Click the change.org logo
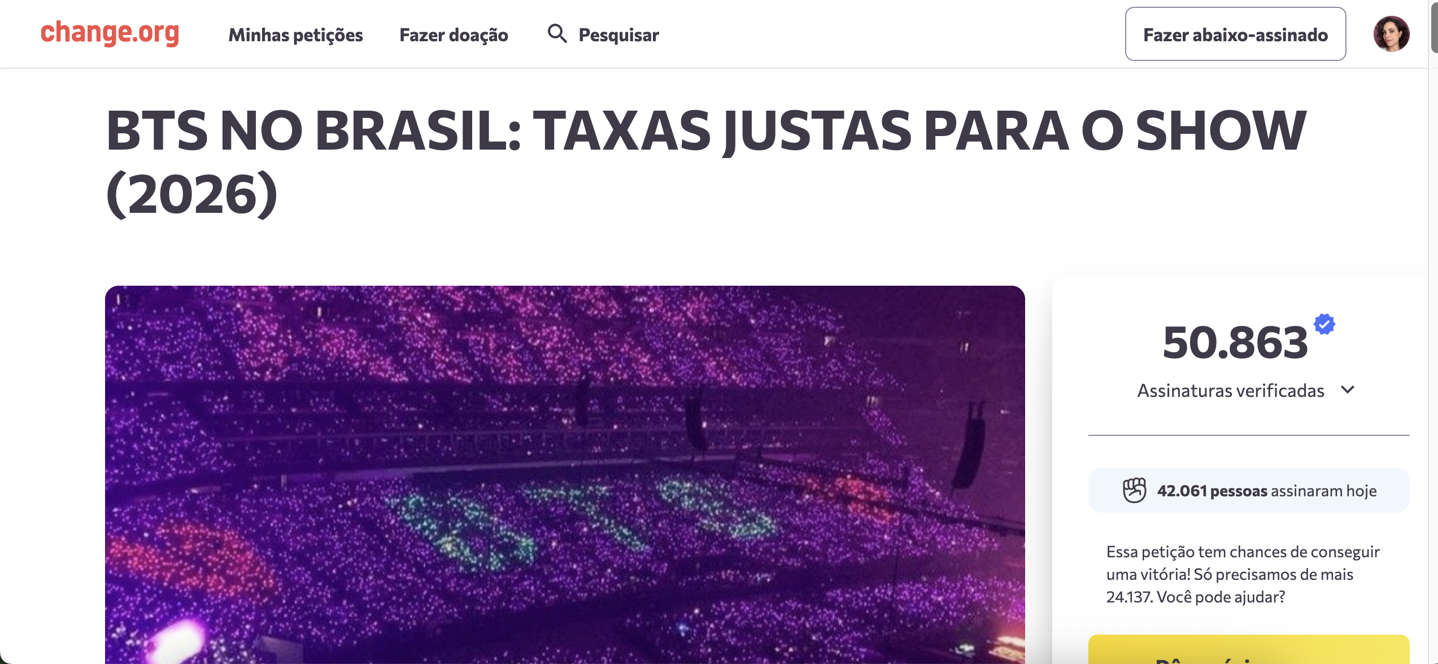The width and height of the screenshot is (1438, 664). tap(110, 33)
